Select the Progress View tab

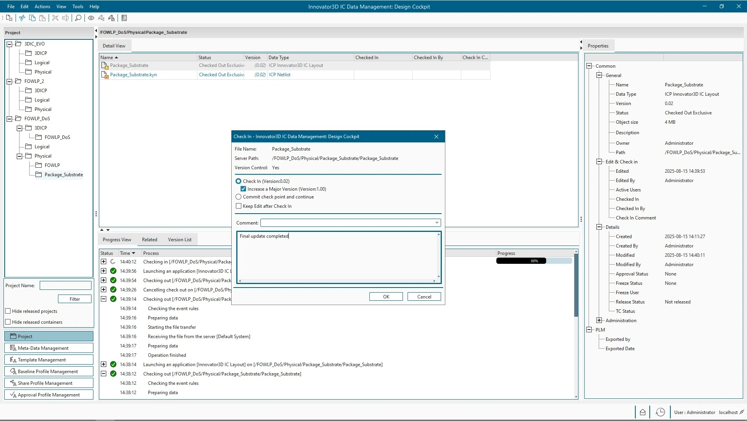click(x=117, y=240)
